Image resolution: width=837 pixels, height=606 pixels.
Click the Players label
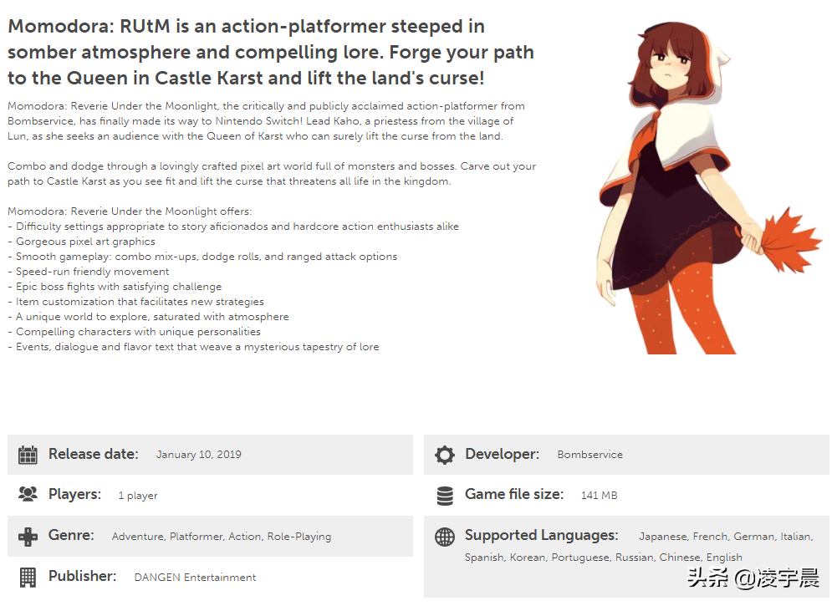pos(74,495)
